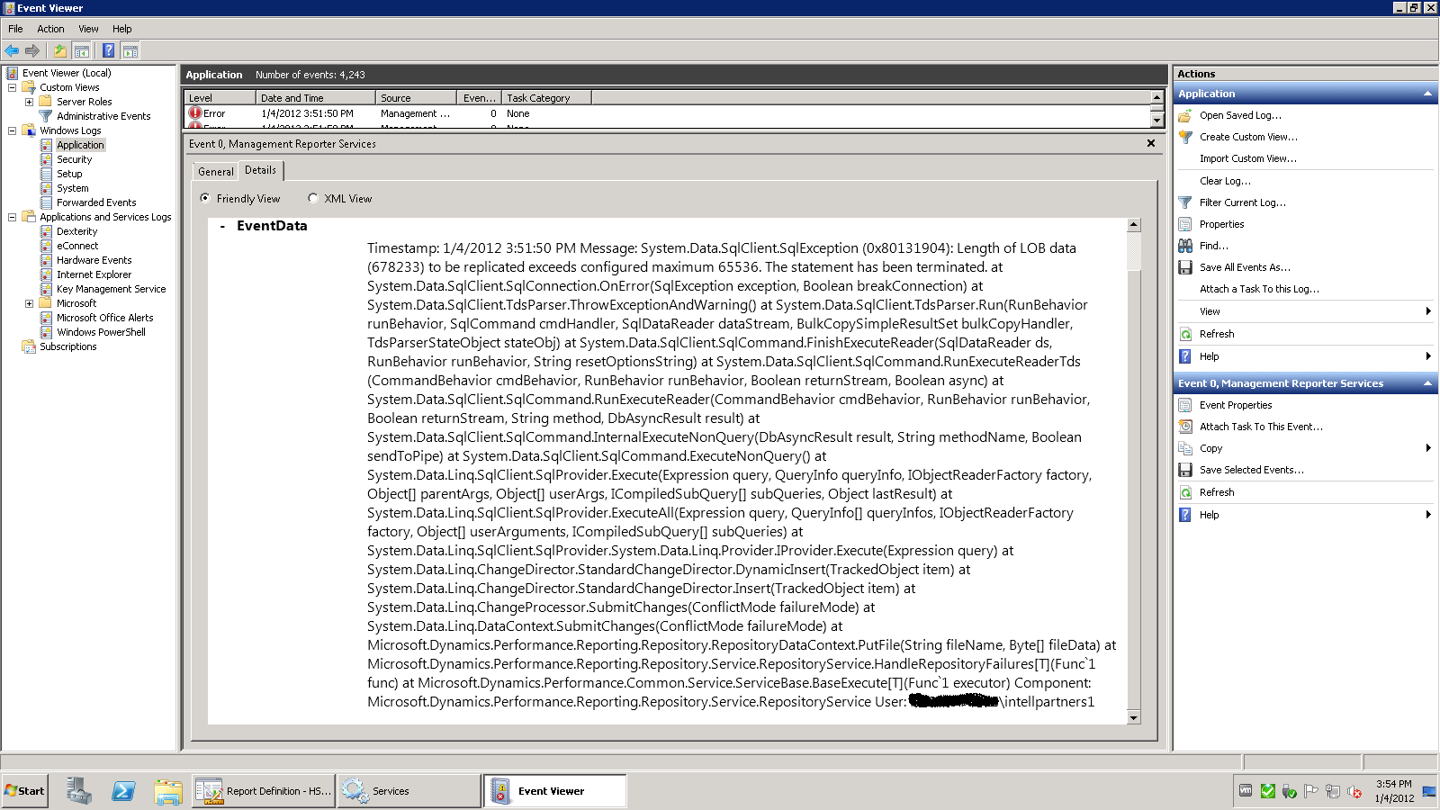The image size is (1440, 810).
Task: Click the Create Custom View funnel icon
Action: [1185, 137]
